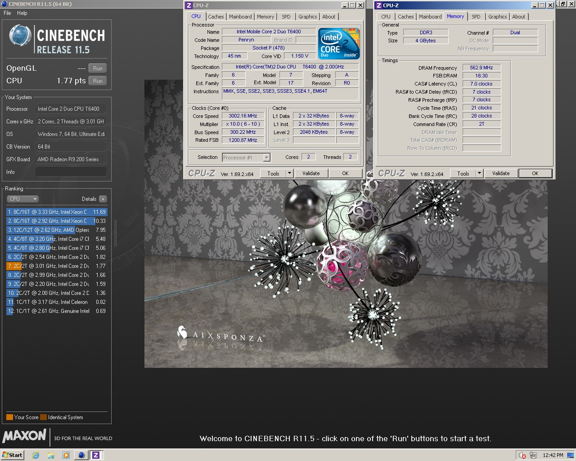This screenshot has width=576, height=461.
Task: Click the DRAM Frequency value 562.9 MHz
Action: coord(481,68)
